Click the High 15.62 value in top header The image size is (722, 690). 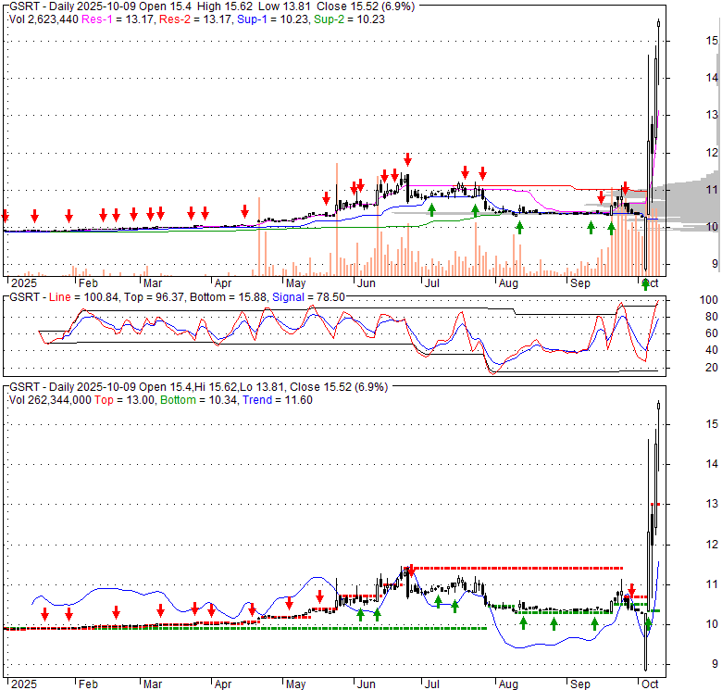point(225,6)
